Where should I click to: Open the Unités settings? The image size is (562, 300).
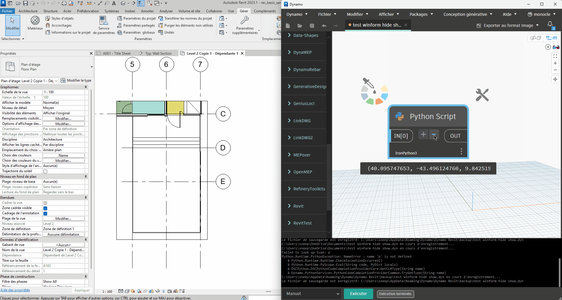(166, 32)
